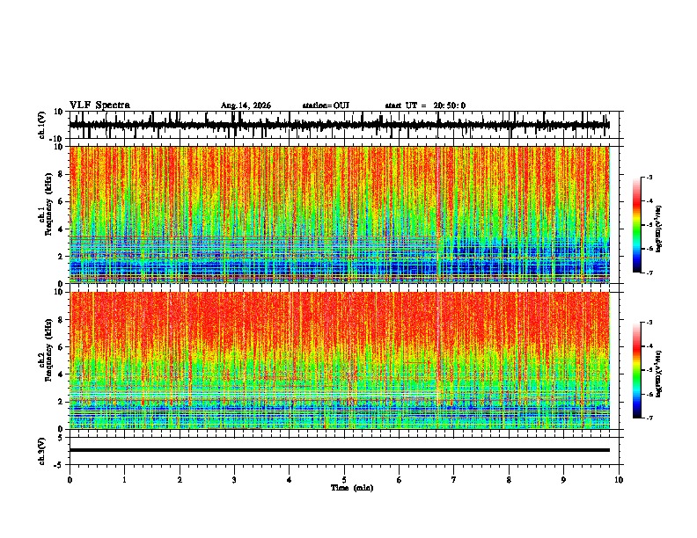Click the "4" tick on the time axis
Image resolution: width=697 pixels, height=538 pixels.
pyautogui.click(x=290, y=480)
